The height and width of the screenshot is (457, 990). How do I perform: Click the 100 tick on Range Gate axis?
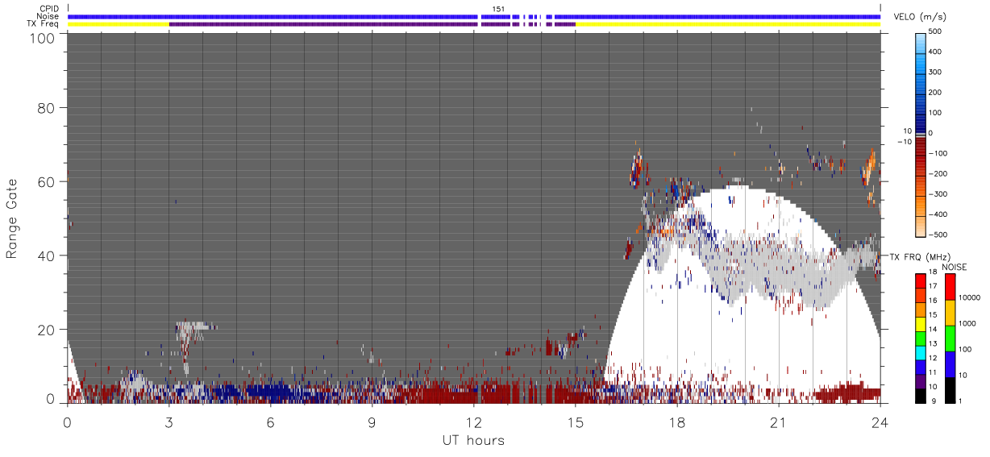44,37
